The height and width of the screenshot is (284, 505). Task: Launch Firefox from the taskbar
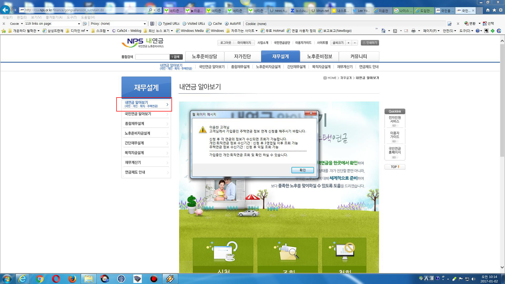(72, 279)
